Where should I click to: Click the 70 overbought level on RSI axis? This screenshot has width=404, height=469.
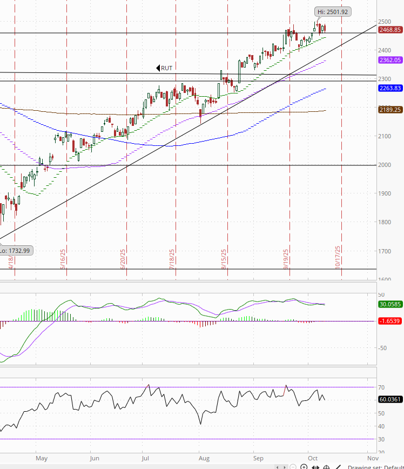tap(381, 387)
